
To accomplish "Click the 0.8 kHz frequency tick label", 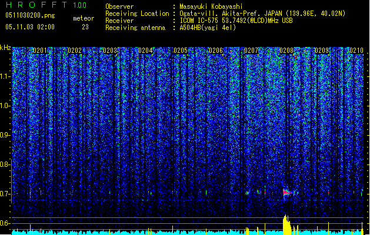I will [x=5, y=164].
